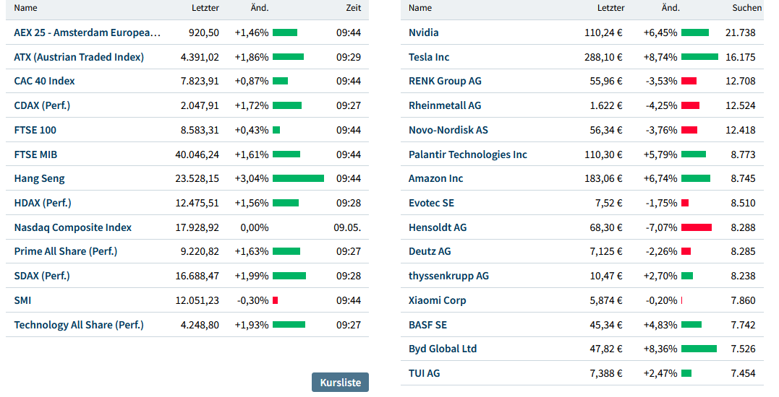This screenshot has height=397, width=779.
Task: Click Tesla change +8,74%
Action: 660,57
